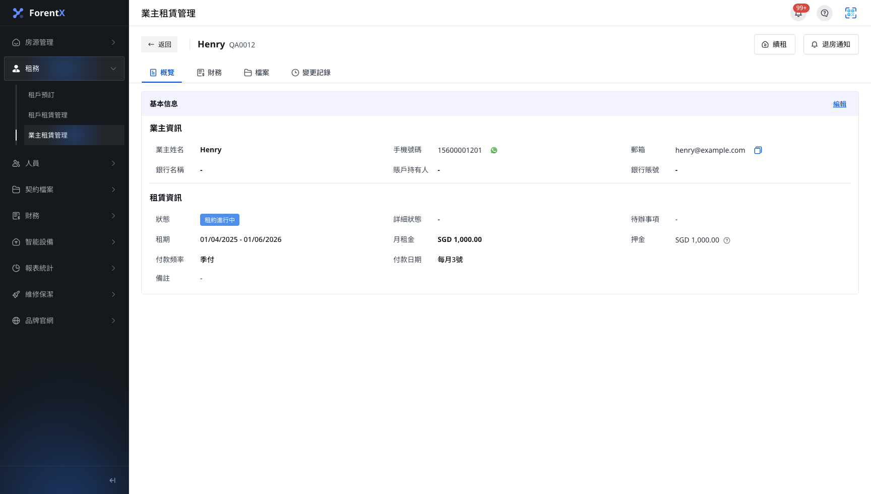This screenshot has height=494, width=871.
Task: Expand the 房源管理 chevron
Action: coord(113,42)
